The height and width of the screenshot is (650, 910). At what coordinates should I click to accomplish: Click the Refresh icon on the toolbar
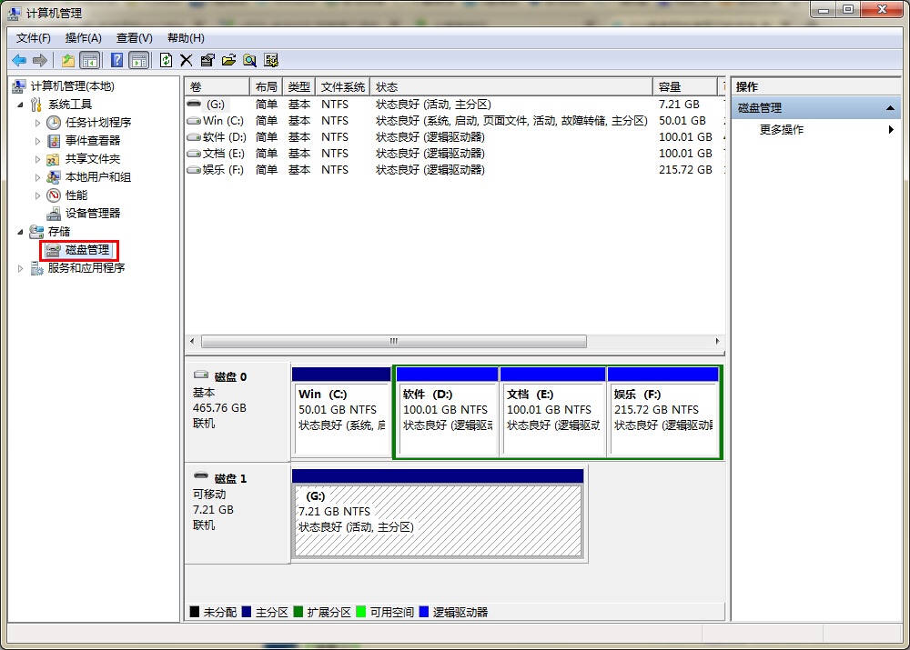(x=165, y=60)
